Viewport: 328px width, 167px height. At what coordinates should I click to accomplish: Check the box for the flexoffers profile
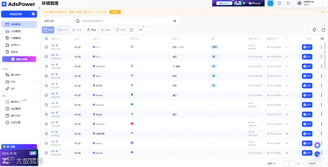coord(46,66)
